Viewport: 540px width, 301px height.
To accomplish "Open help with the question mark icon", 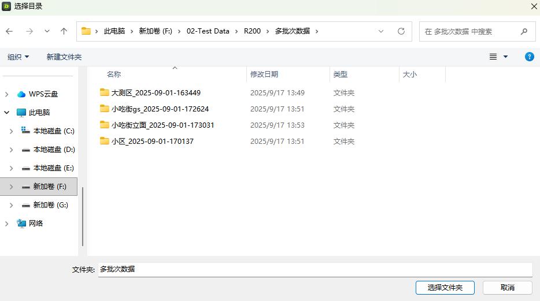I will [530, 57].
